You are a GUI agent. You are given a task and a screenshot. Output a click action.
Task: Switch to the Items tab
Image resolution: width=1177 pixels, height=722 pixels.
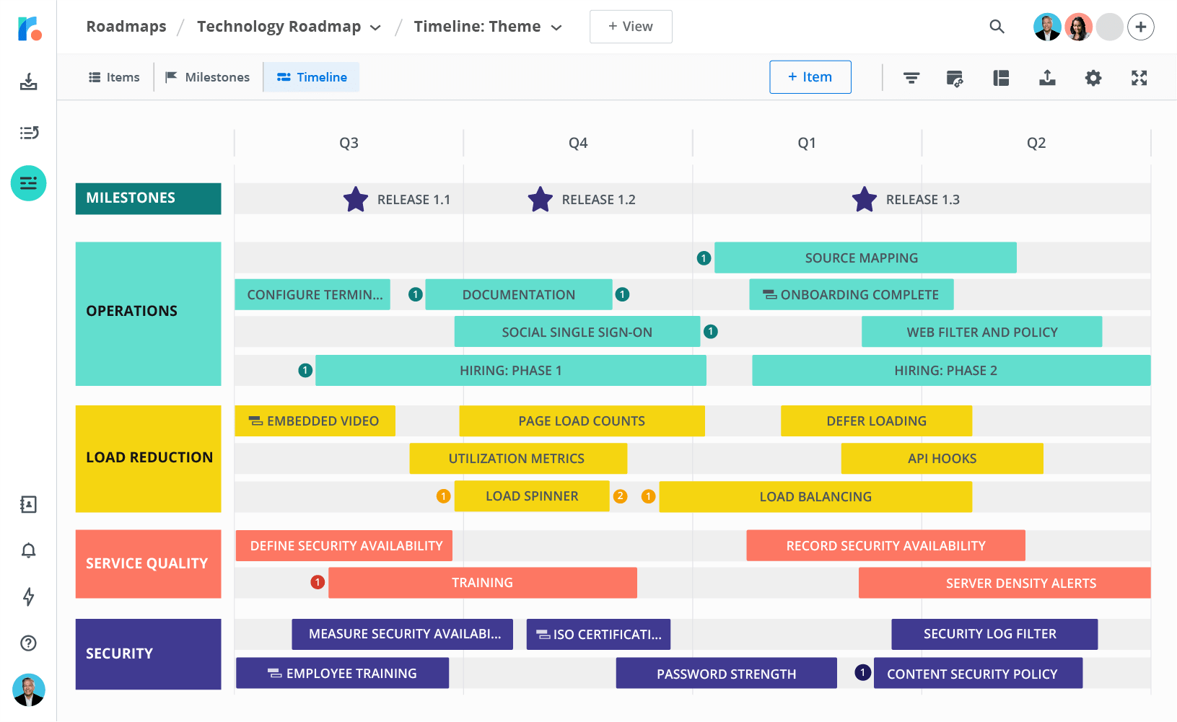pyautogui.click(x=113, y=76)
